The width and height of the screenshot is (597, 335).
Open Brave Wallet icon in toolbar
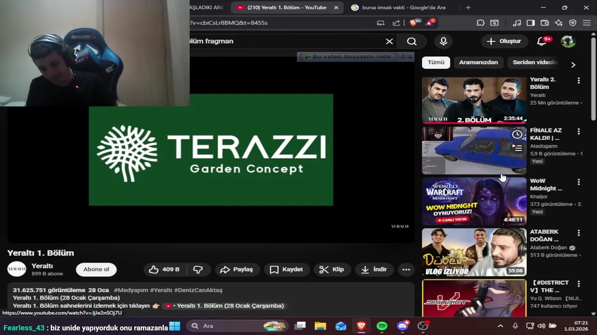545,23
